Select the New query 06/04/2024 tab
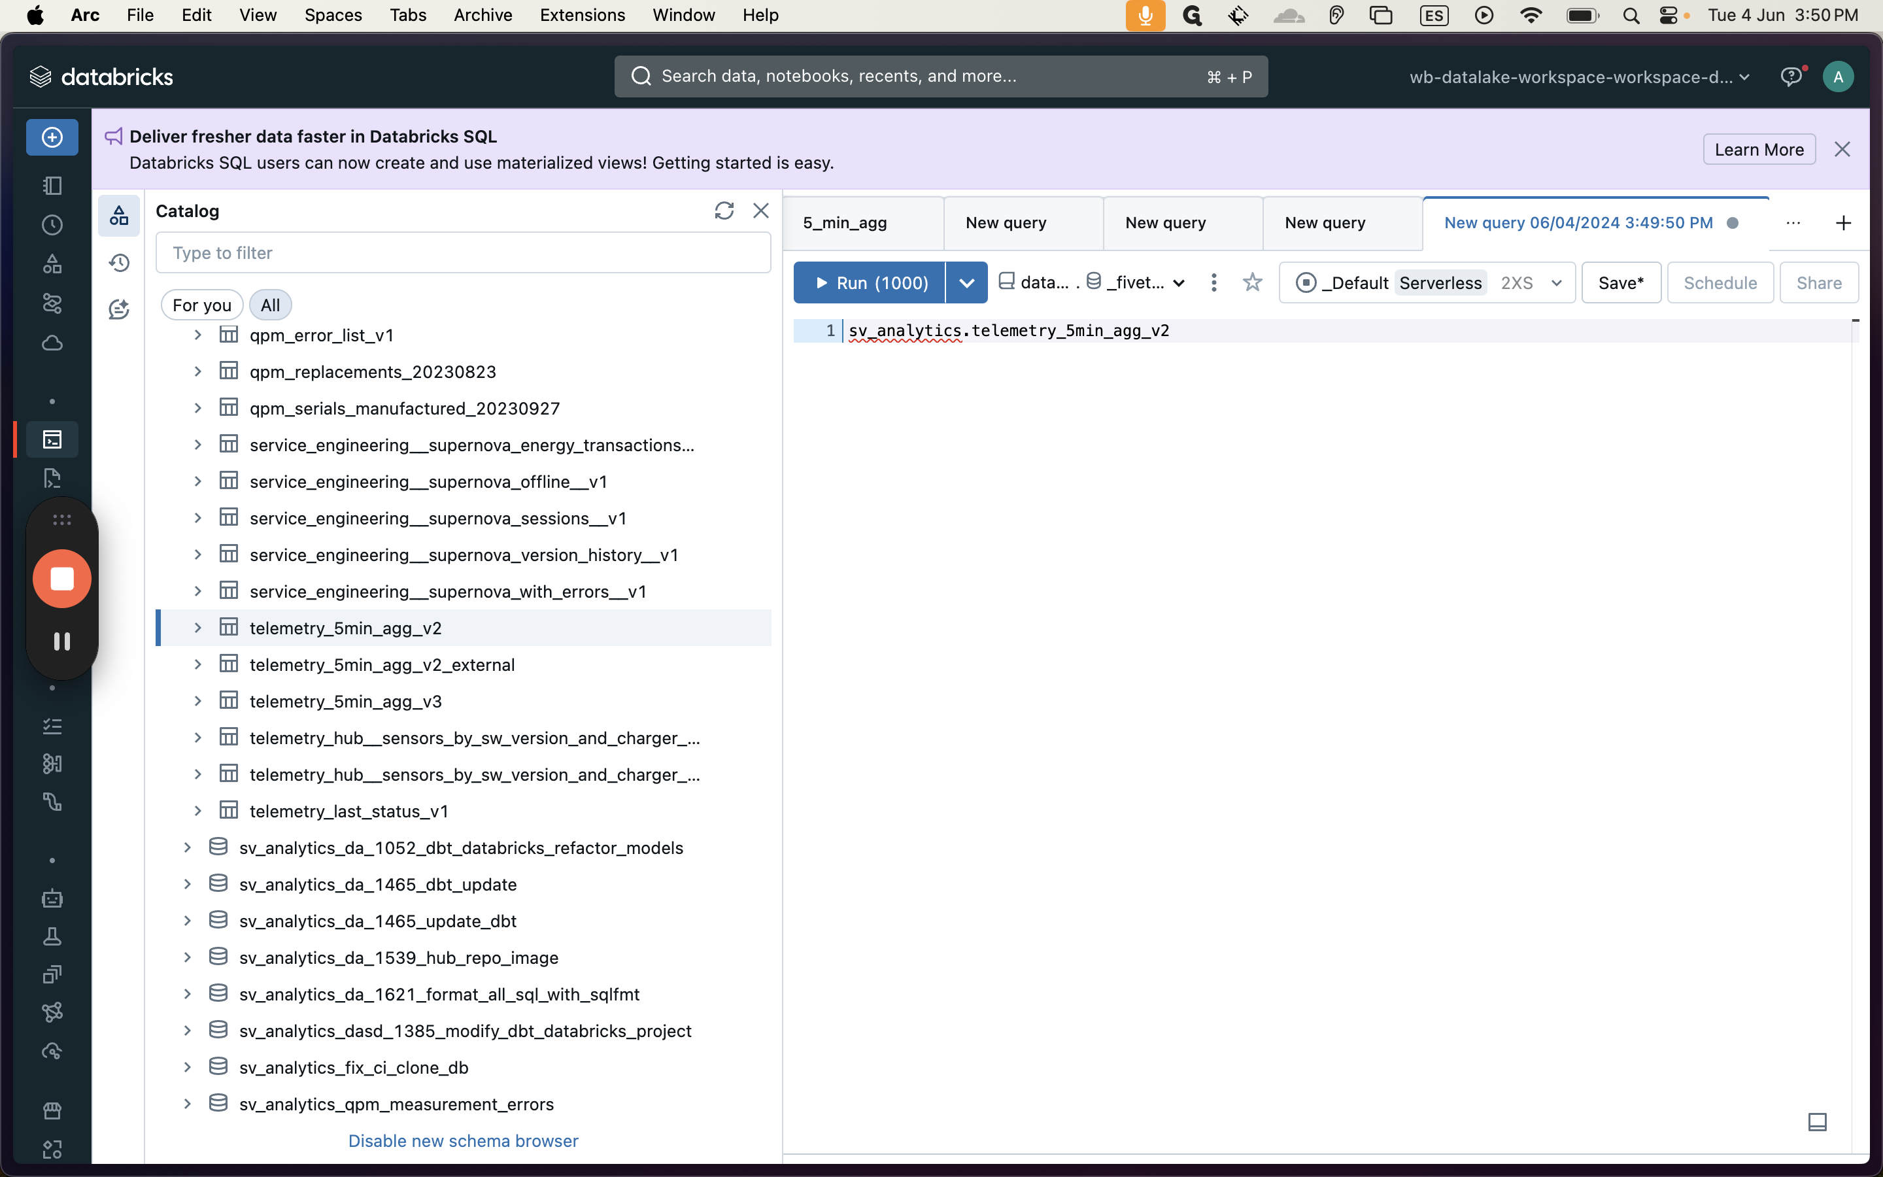Image resolution: width=1883 pixels, height=1177 pixels. 1595,224
